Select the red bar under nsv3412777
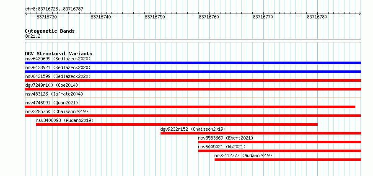 (x=288, y=160)
